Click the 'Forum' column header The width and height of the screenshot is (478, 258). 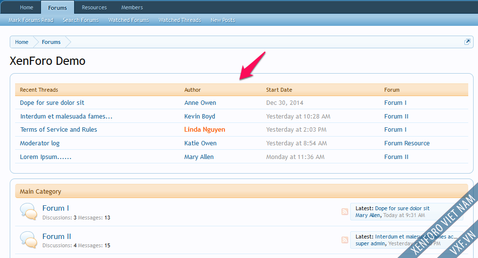(392, 90)
